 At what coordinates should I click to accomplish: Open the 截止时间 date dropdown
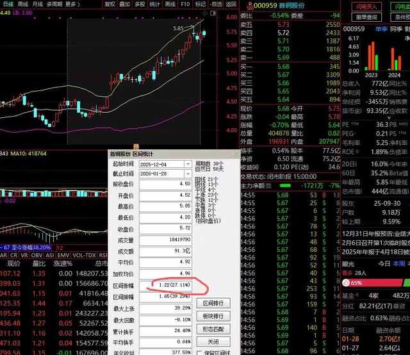click(188, 174)
